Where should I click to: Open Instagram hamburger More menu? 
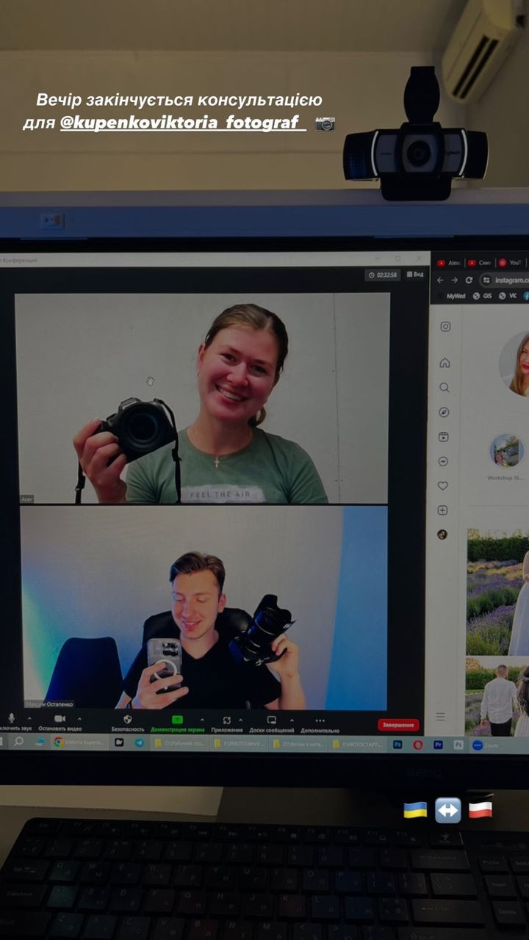click(x=440, y=716)
